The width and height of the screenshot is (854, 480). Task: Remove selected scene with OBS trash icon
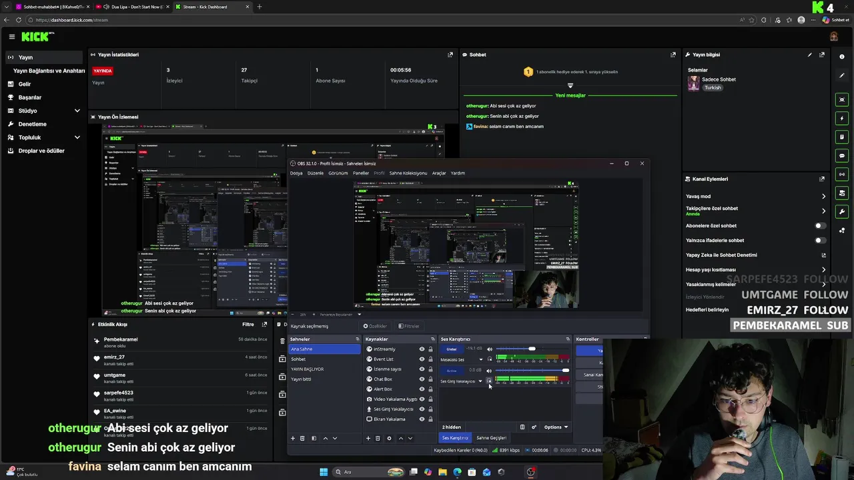click(302, 438)
